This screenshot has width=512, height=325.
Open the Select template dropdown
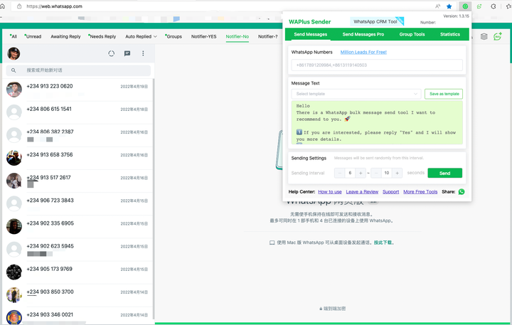tap(356, 94)
